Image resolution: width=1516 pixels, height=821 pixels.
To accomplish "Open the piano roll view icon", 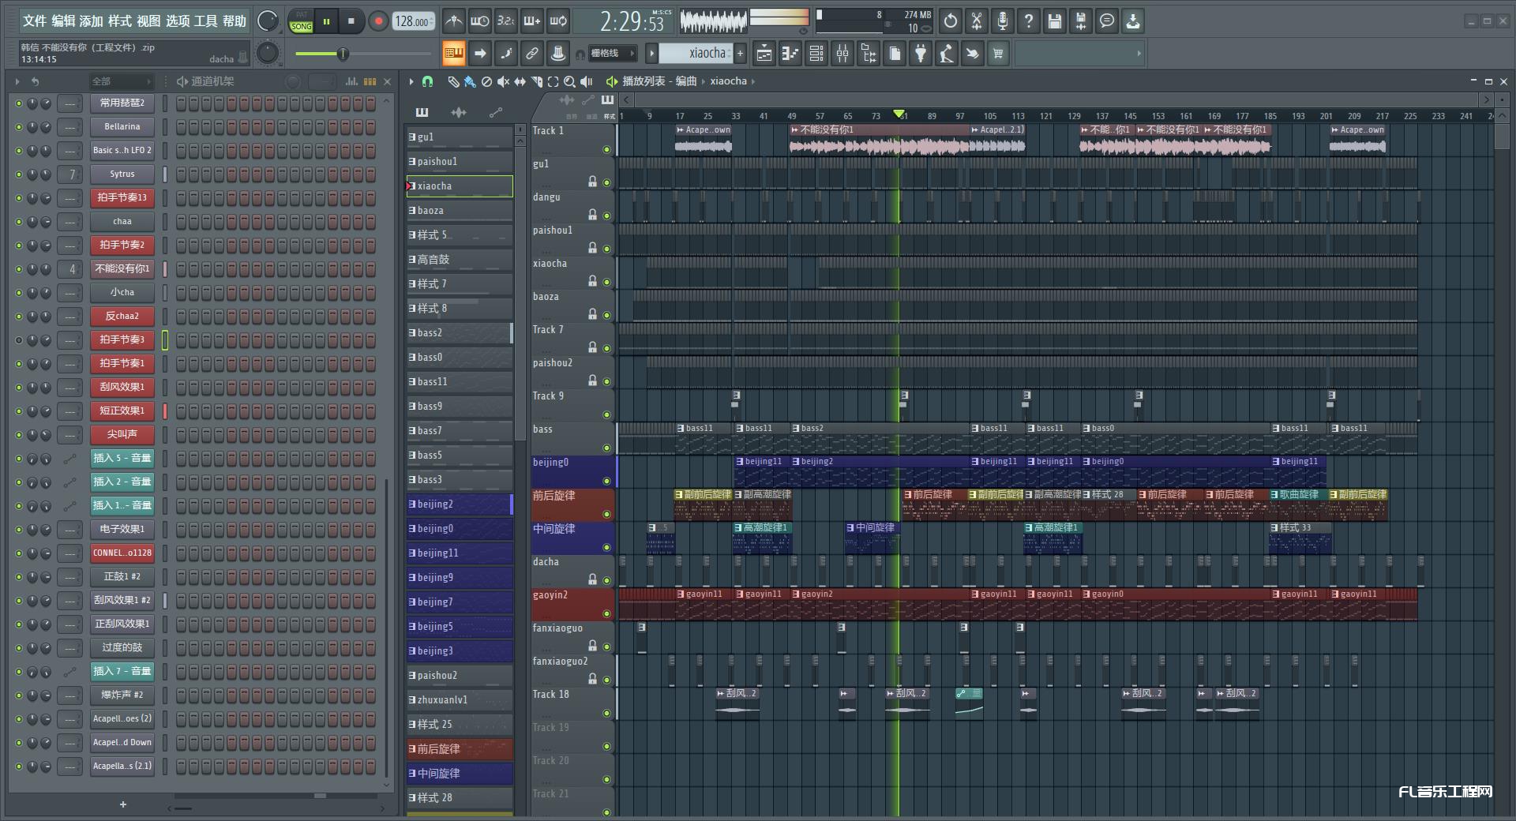I will pyautogui.click(x=790, y=54).
